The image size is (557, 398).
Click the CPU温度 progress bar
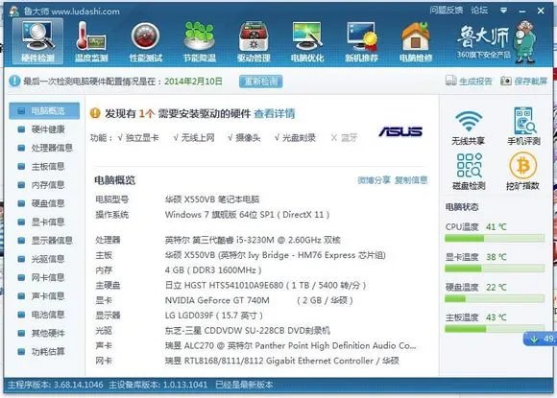pos(495,239)
